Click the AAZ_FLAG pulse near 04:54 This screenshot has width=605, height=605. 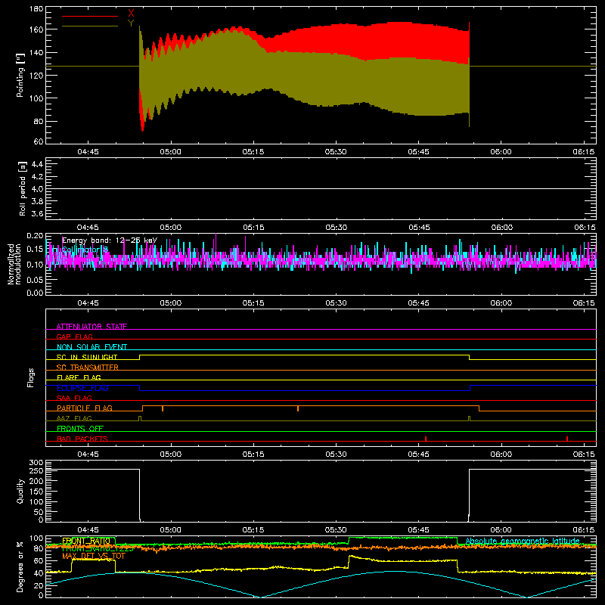point(140,419)
